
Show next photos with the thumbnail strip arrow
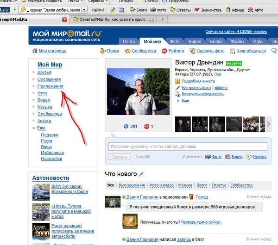268,124
